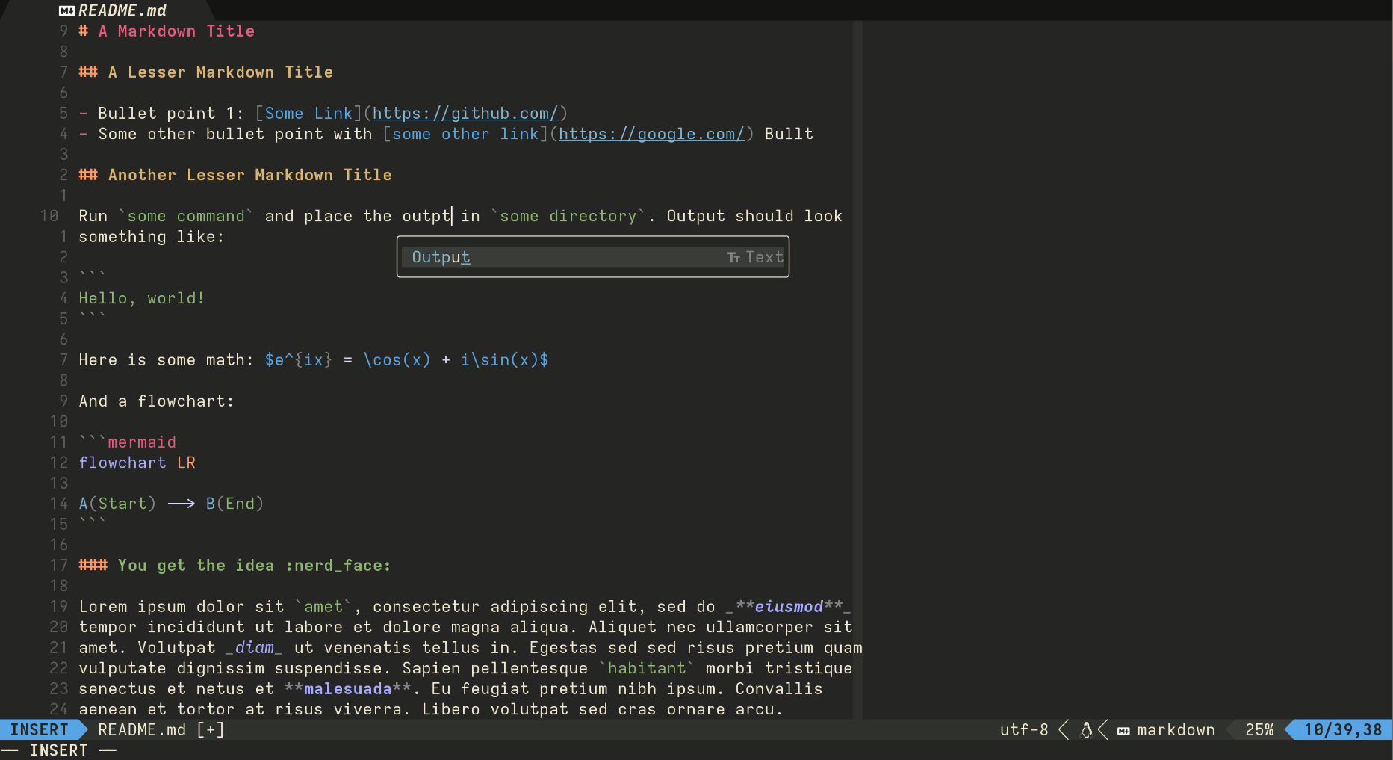Click the INSERT mode indicator
This screenshot has height=760, width=1393.
37,730
